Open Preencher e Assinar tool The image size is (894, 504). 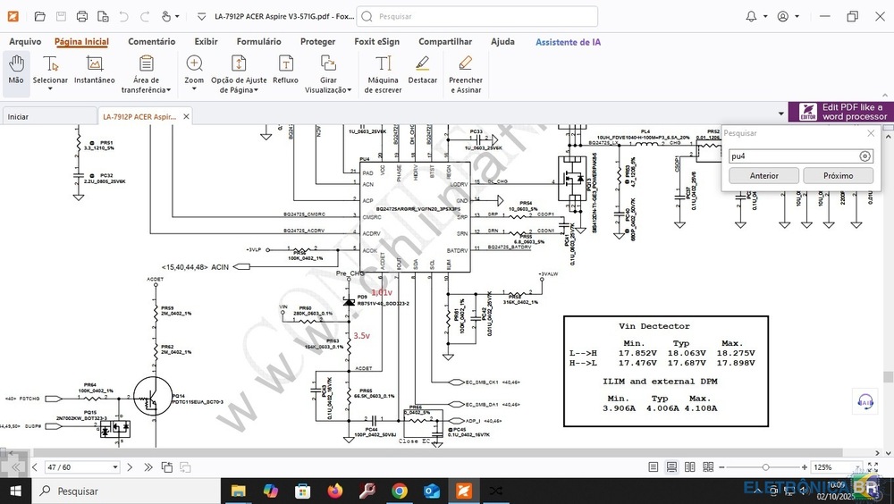click(x=465, y=73)
